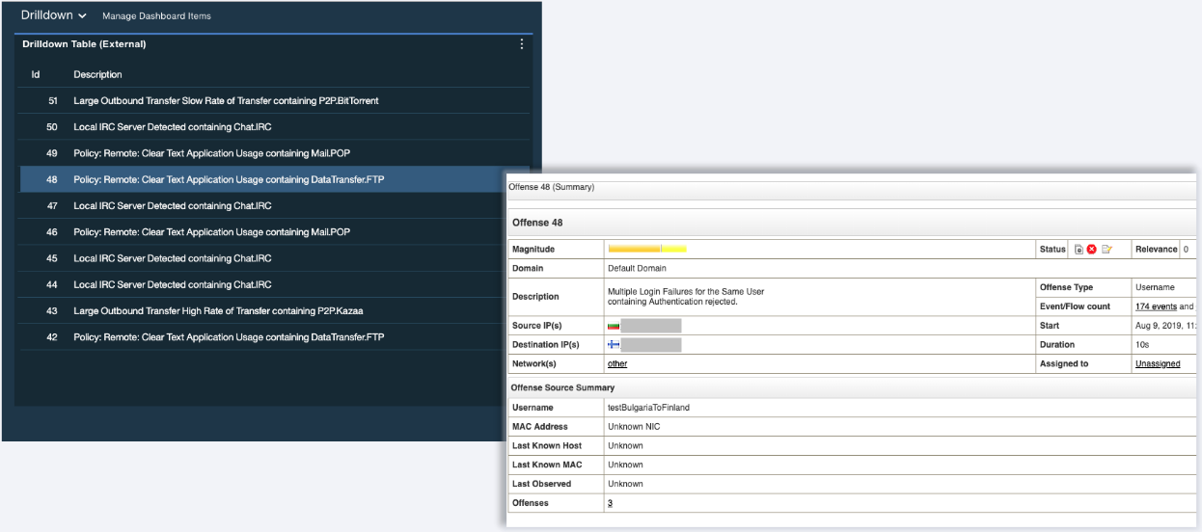The image size is (1202, 532).
Task: Click the notes status icon with pencil
Action: (x=1106, y=250)
